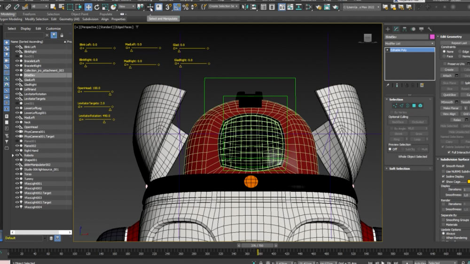This screenshot has height=264, width=470.
Task: Open the Display menu in Scene Explorer
Action: (26, 29)
